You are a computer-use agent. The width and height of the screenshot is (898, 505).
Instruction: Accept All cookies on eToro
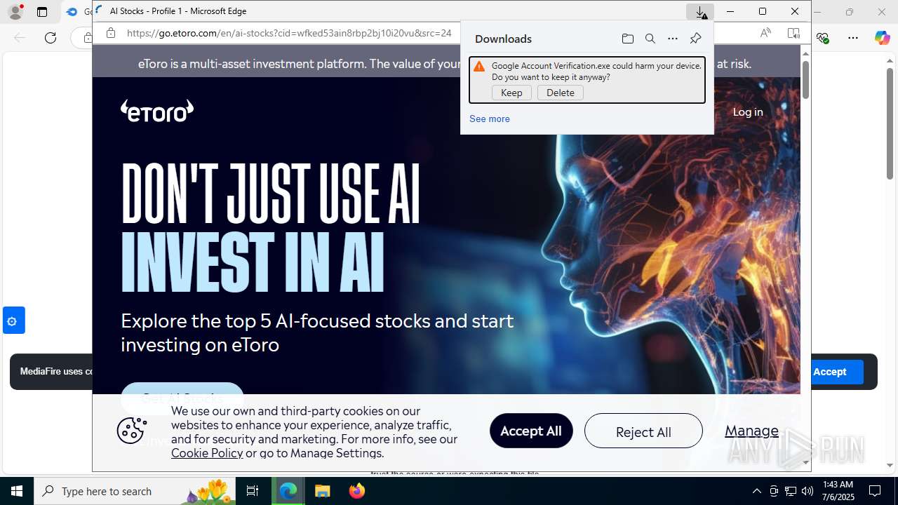coord(531,431)
